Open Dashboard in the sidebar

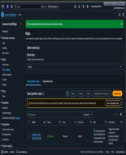click(x=5, y=32)
